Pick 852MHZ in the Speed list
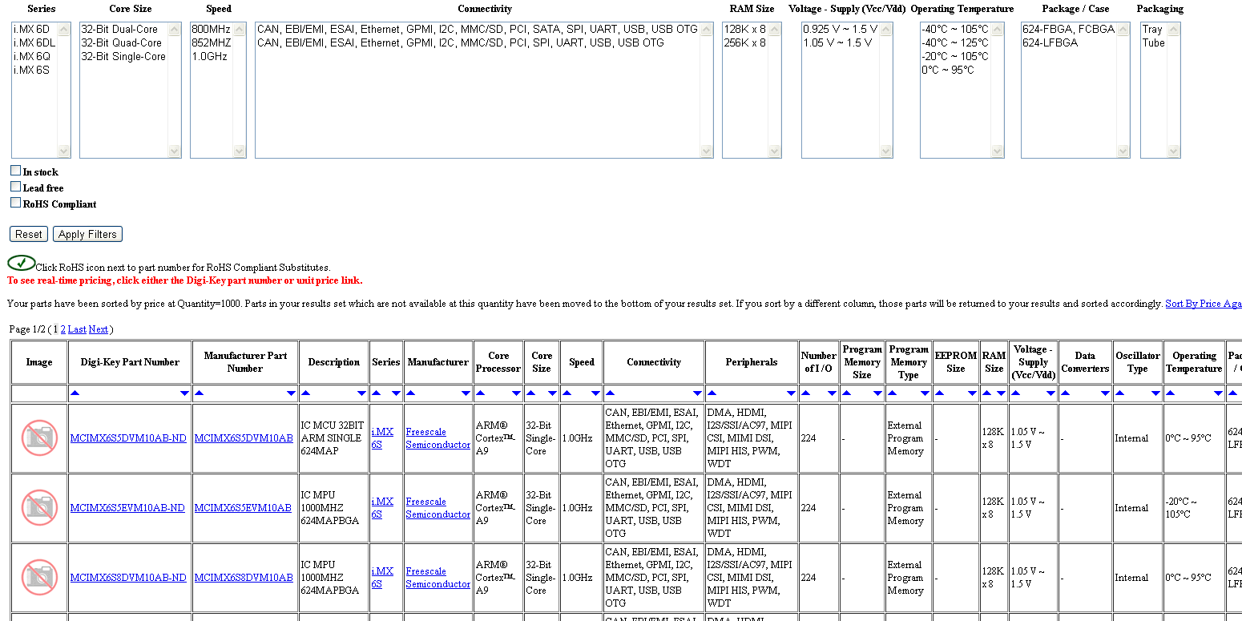Image resolution: width=1242 pixels, height=621 pixels. point(211,43)
